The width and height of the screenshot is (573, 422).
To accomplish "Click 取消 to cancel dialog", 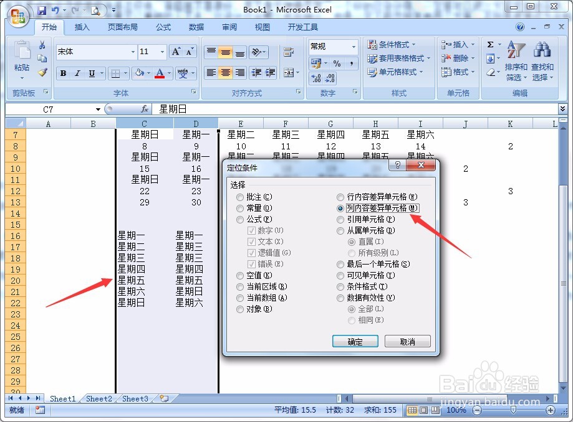I will [x=407, y=342].
